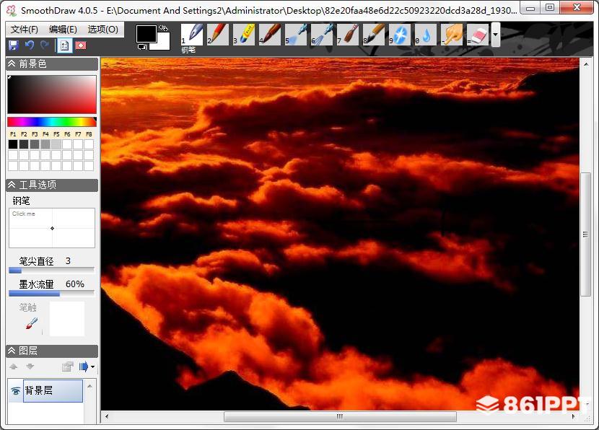Screen dimensions: 599x430
Task: Click the undo arrow icon
Action: [30, 45]
